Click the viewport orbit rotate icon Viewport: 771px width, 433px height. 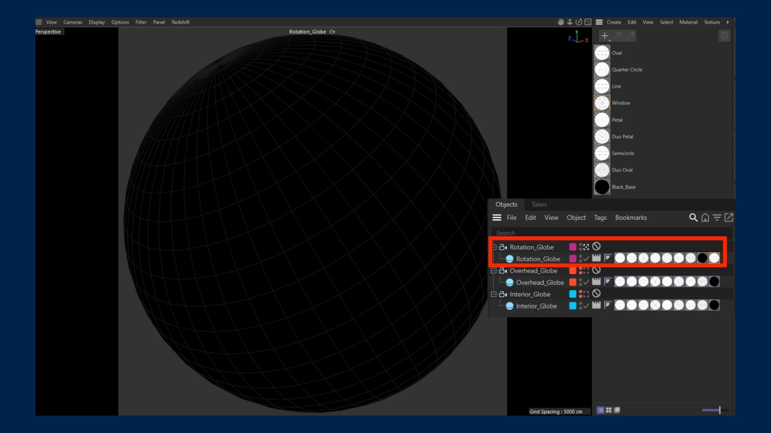[x=579, y=22]
